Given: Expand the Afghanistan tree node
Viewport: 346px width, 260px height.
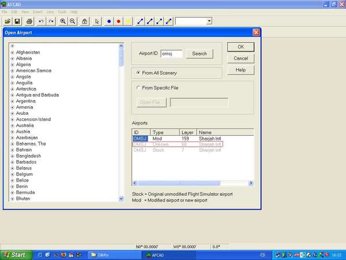Looking at the screenshot, I should click(x=12, y=52).
